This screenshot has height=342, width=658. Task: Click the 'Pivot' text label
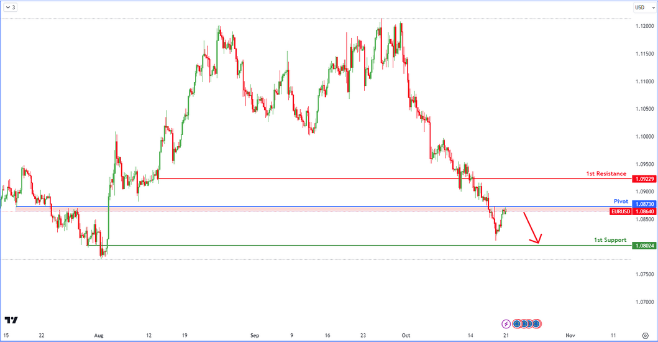tap(621, 201)
